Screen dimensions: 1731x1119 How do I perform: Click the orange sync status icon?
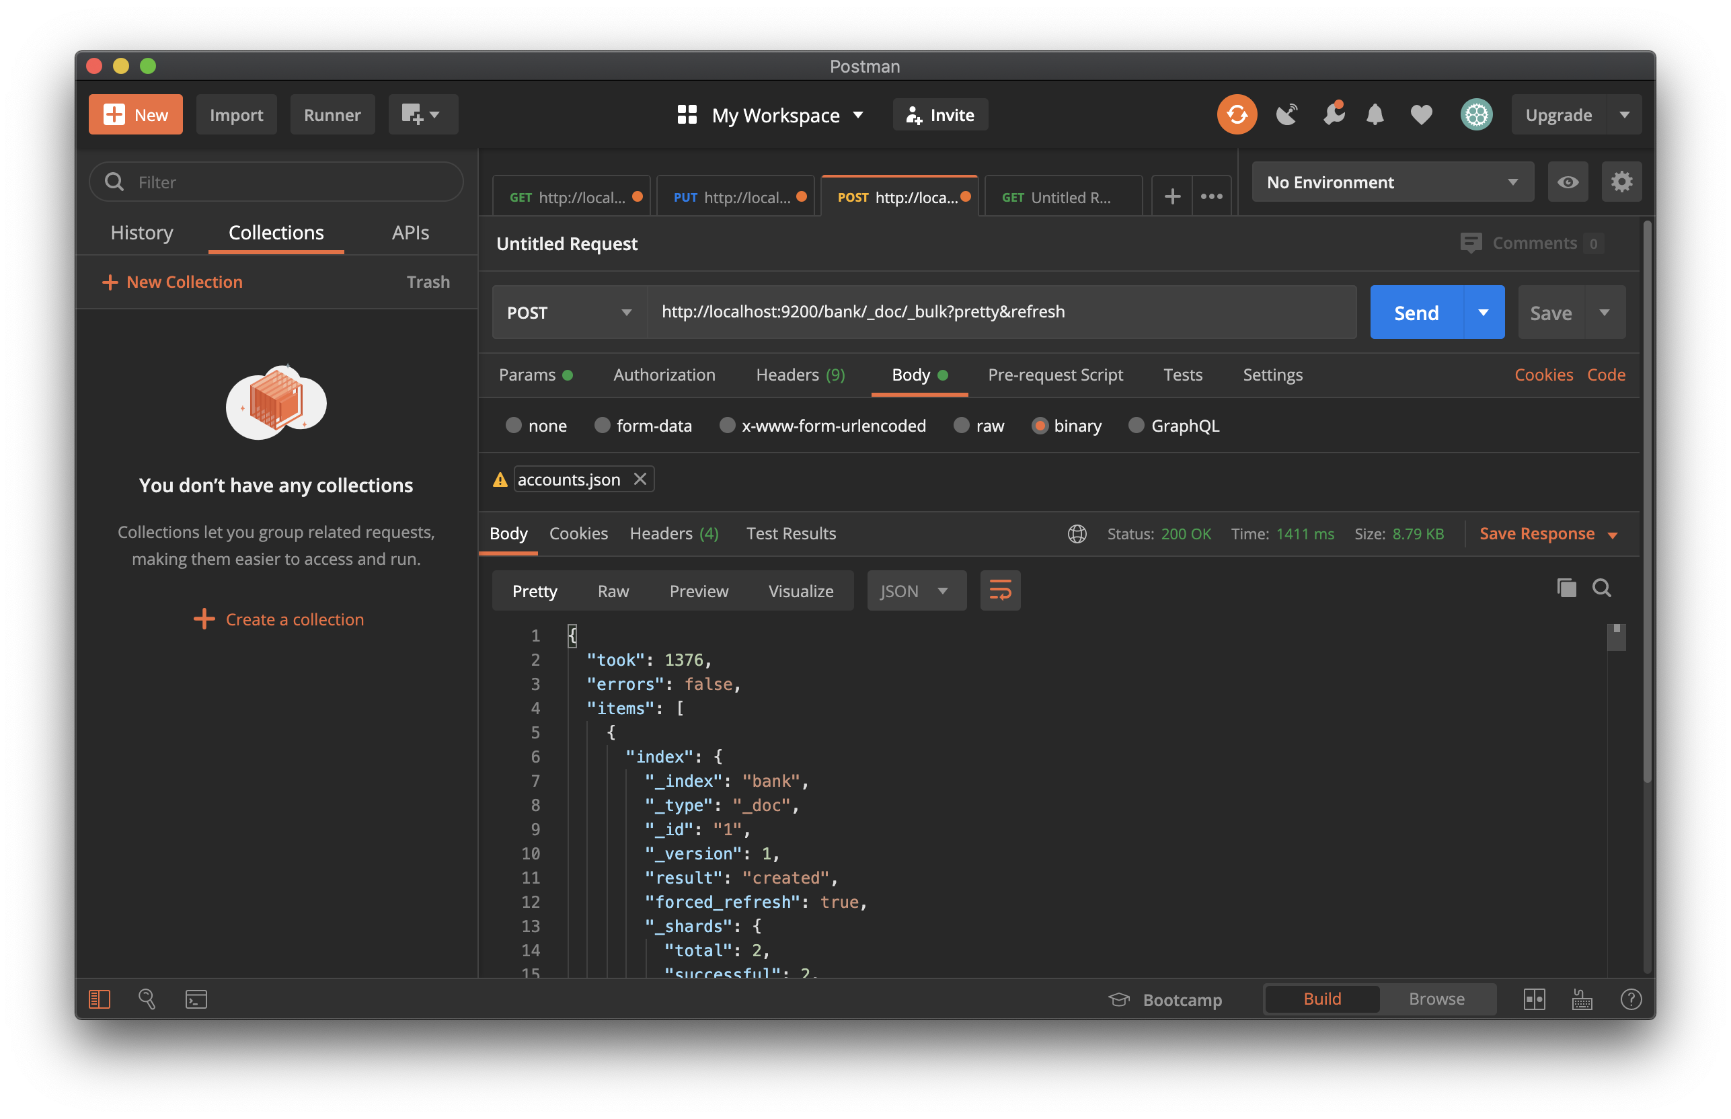click(x=1236, y=115)
